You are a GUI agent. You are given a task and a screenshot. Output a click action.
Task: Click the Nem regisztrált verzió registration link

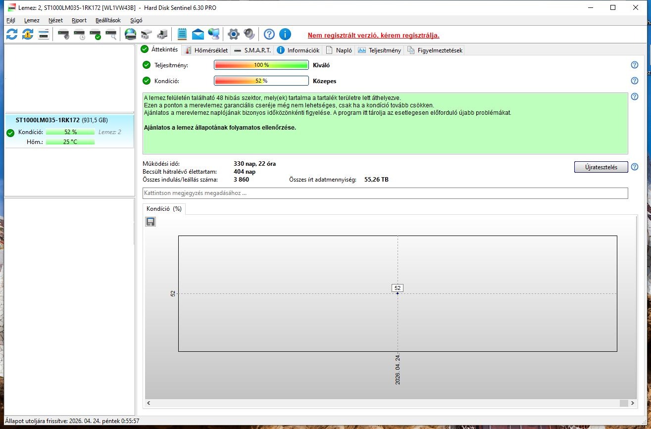click(374, 35)
